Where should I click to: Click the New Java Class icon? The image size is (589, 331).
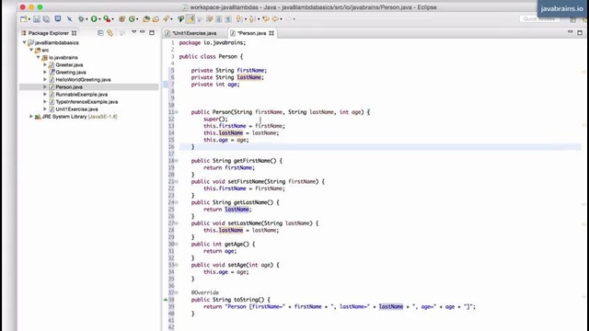[132, 18]
